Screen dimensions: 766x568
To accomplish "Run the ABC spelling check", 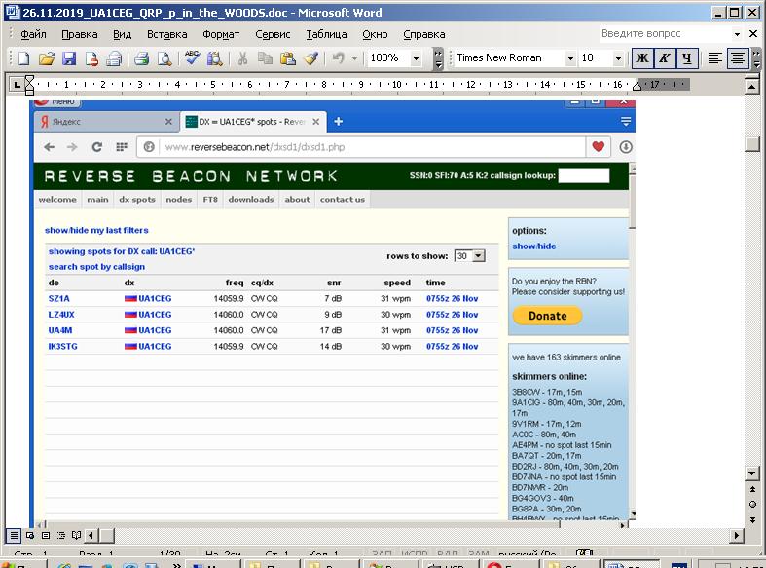I will click(x=192, y=58).
